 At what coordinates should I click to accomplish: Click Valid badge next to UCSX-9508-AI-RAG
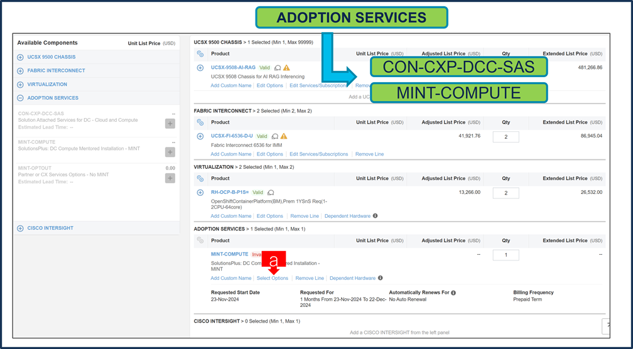click(x=264, y=68)
